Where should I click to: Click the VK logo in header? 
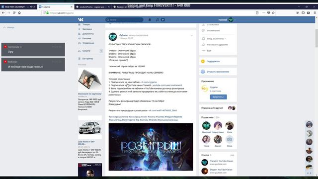pyautogui.click(x=80, y=20)
